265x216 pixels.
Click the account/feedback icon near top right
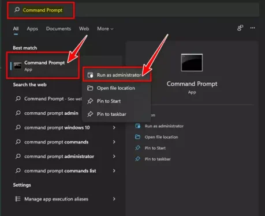pos(240,28)
